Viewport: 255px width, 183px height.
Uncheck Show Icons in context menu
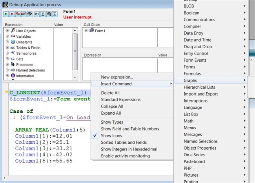(111, 135)
